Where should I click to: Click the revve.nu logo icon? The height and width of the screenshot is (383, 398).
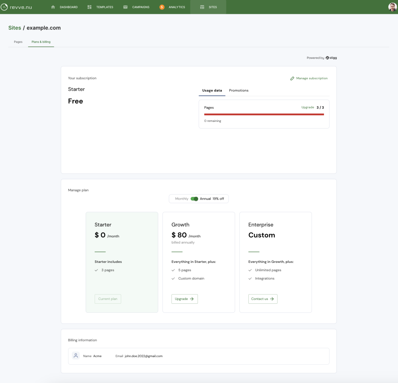(x=4, y=7)
